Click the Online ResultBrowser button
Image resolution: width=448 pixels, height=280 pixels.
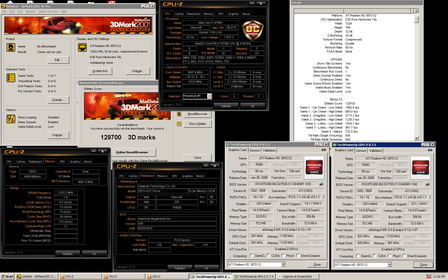pyautogui.click(x=132, y=153)
